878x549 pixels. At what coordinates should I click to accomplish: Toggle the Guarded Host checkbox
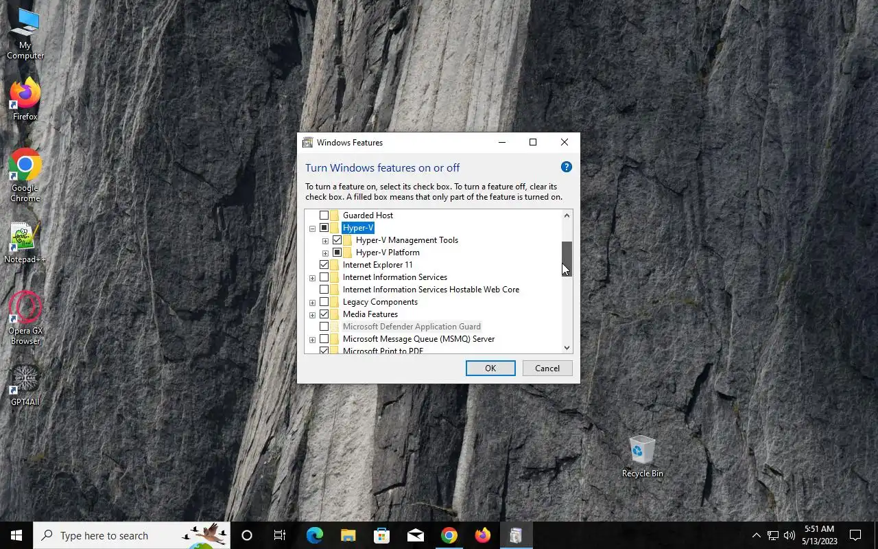click(x=324, y=215)
